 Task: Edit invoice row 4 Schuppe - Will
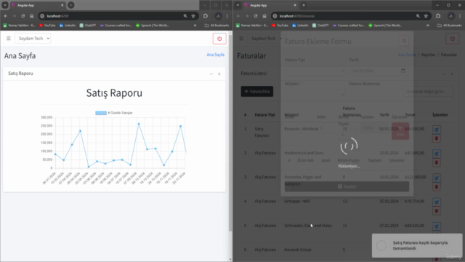pos(437,202)
